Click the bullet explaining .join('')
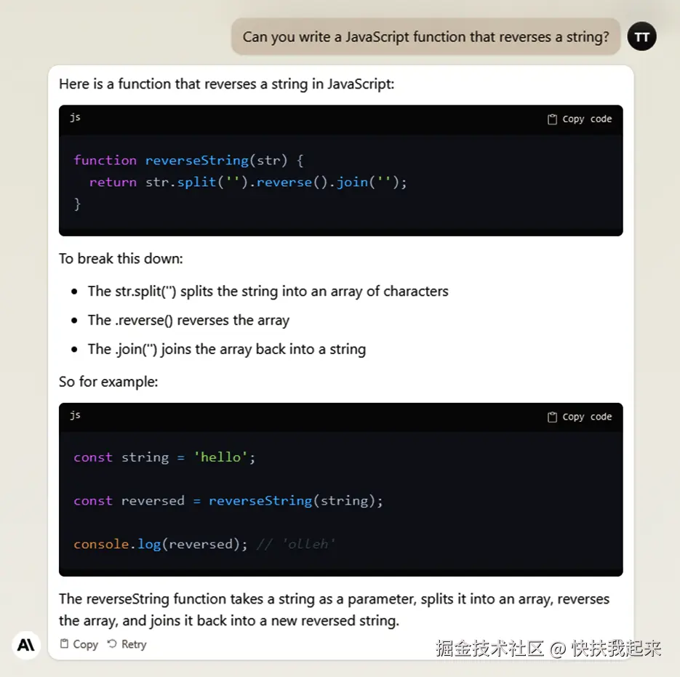 click(x=226, y=350)
